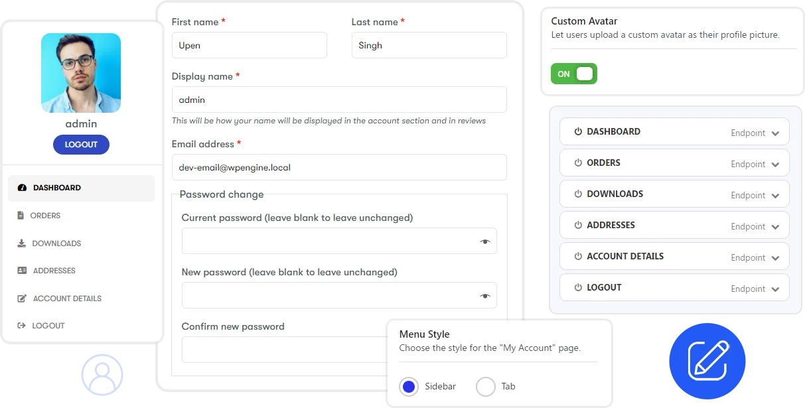Screen dimensions: 805x408
Task: Click the ACCOUNT DETAILS endpoint label text
Action: (x=625, y=256)
